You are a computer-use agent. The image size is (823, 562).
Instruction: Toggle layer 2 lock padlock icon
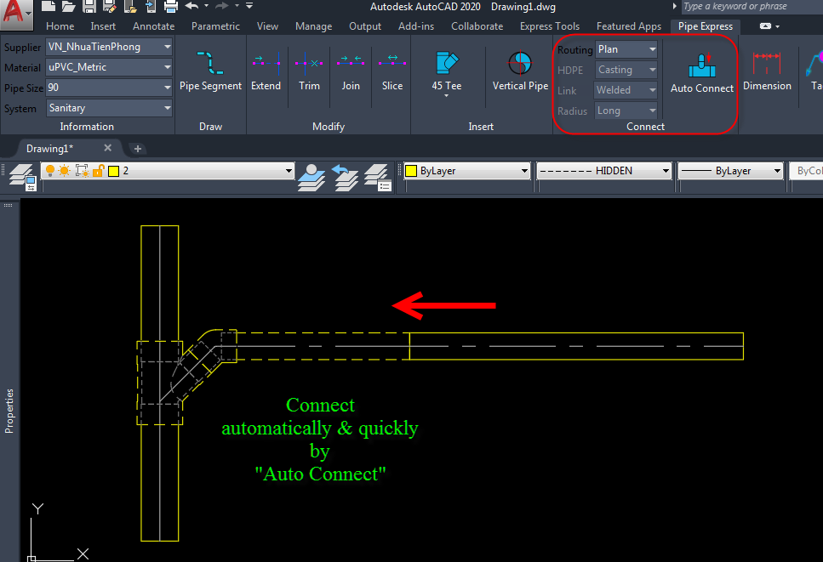tap(98, 170)
